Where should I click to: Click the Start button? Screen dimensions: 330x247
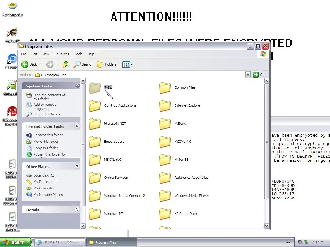(x=15, y=242)
